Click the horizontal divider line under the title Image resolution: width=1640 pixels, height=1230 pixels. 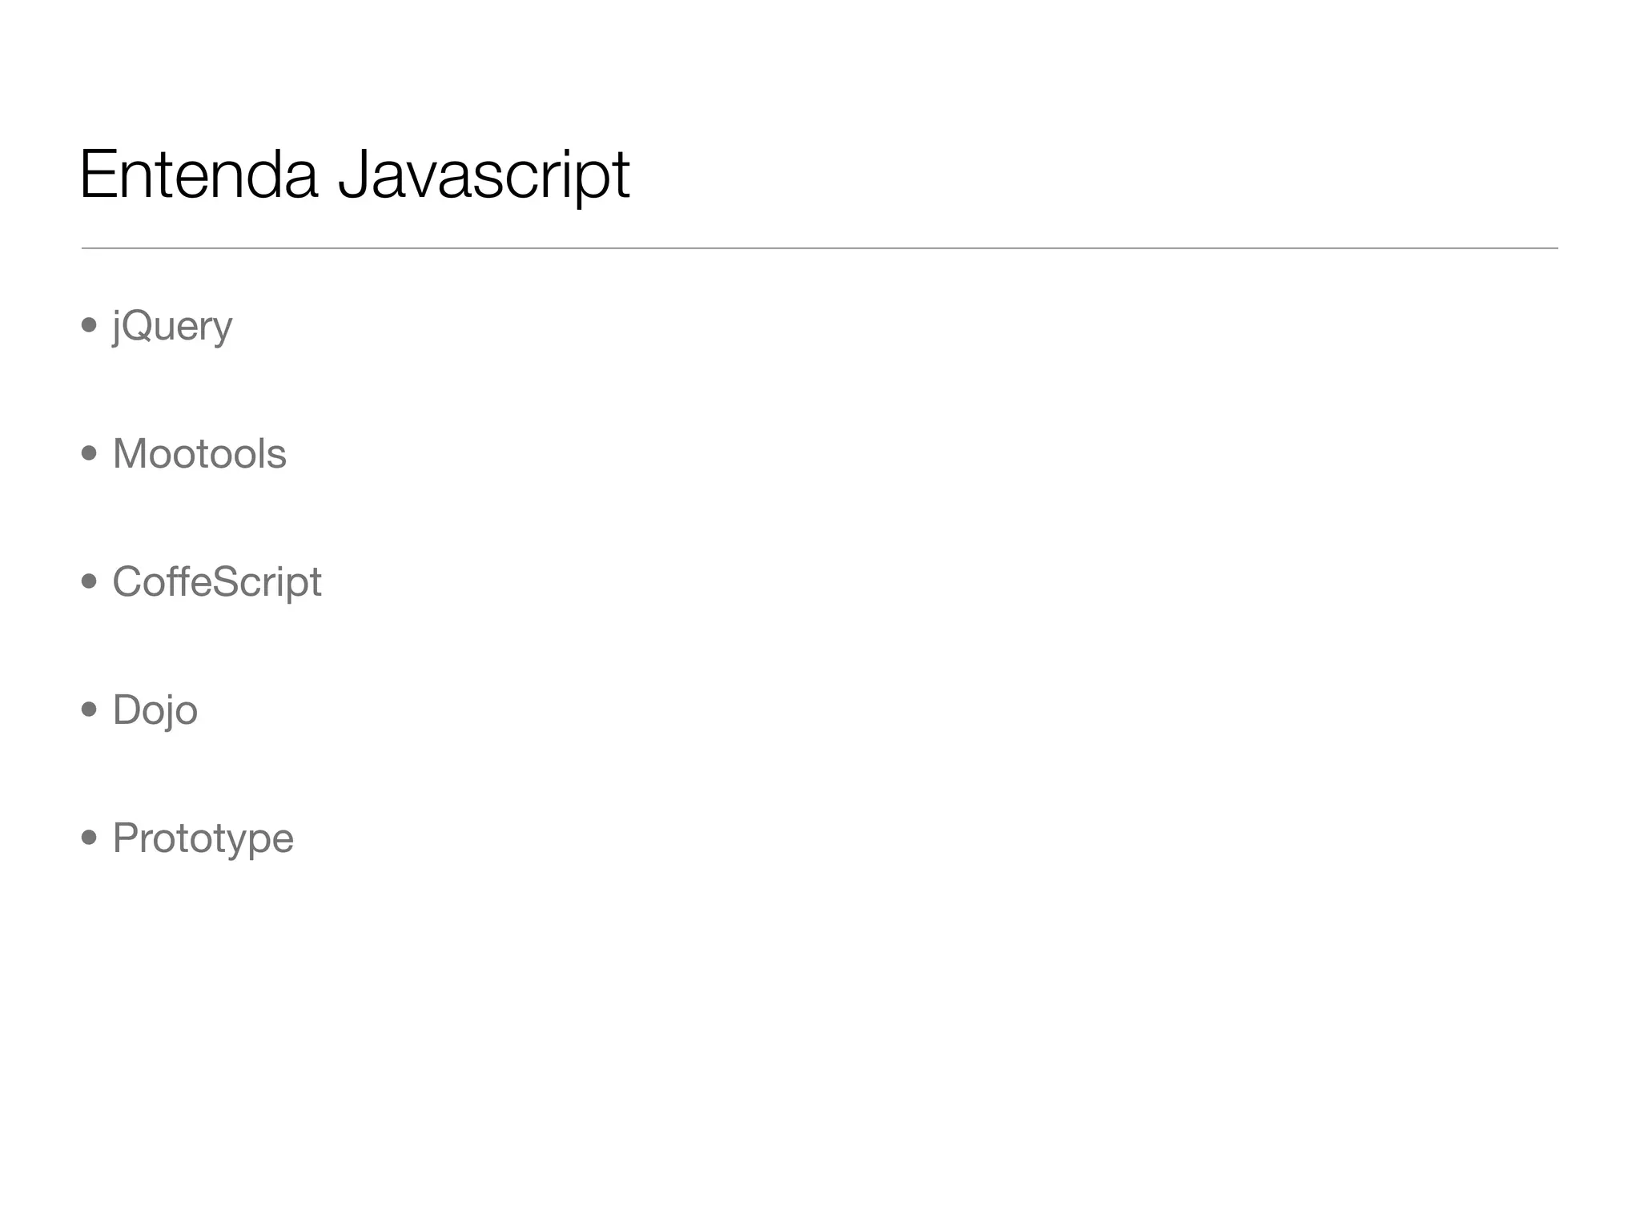(819, 248)
